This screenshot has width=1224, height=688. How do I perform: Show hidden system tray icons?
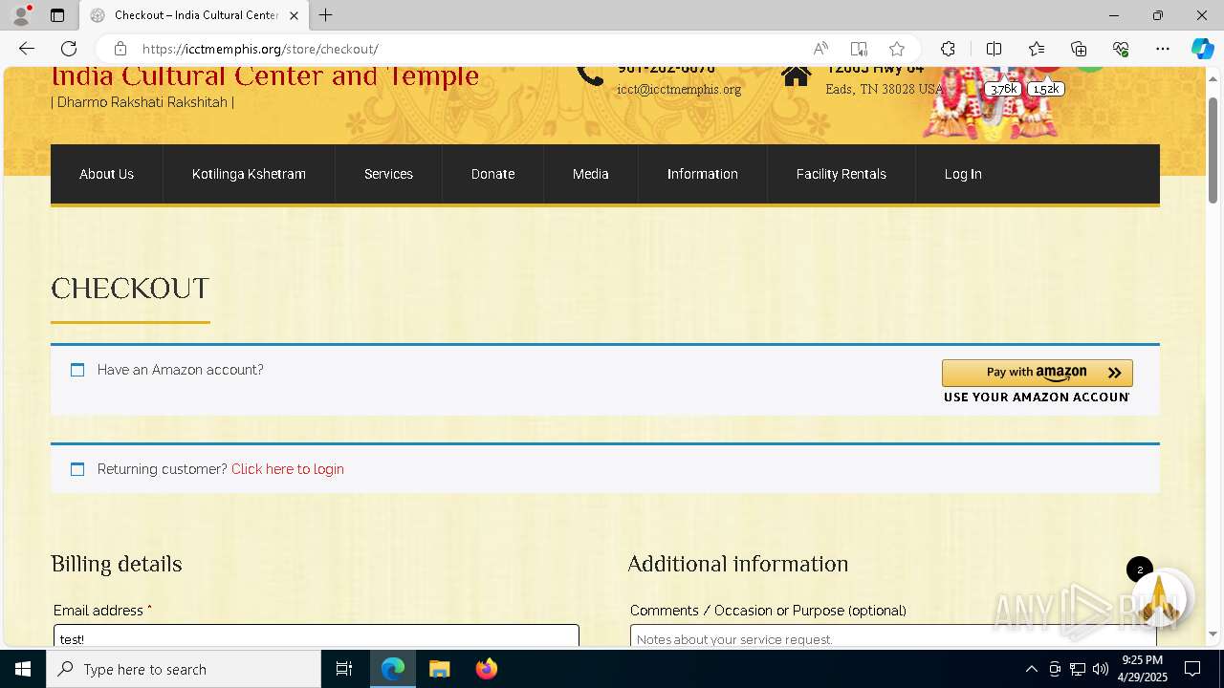click(x=1031, y=669)
